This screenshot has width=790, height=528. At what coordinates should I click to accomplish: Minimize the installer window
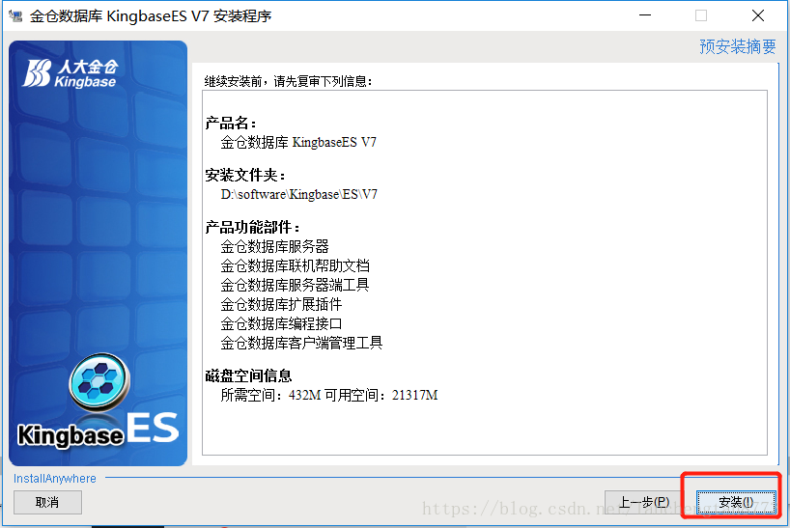coord(645,15)
